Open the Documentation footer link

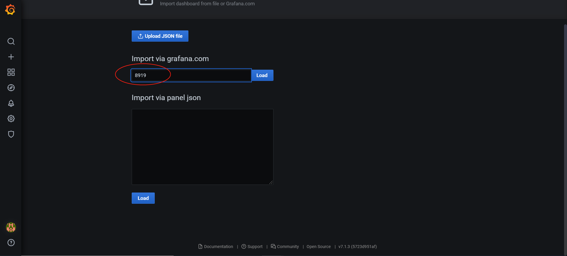point(216,247)
